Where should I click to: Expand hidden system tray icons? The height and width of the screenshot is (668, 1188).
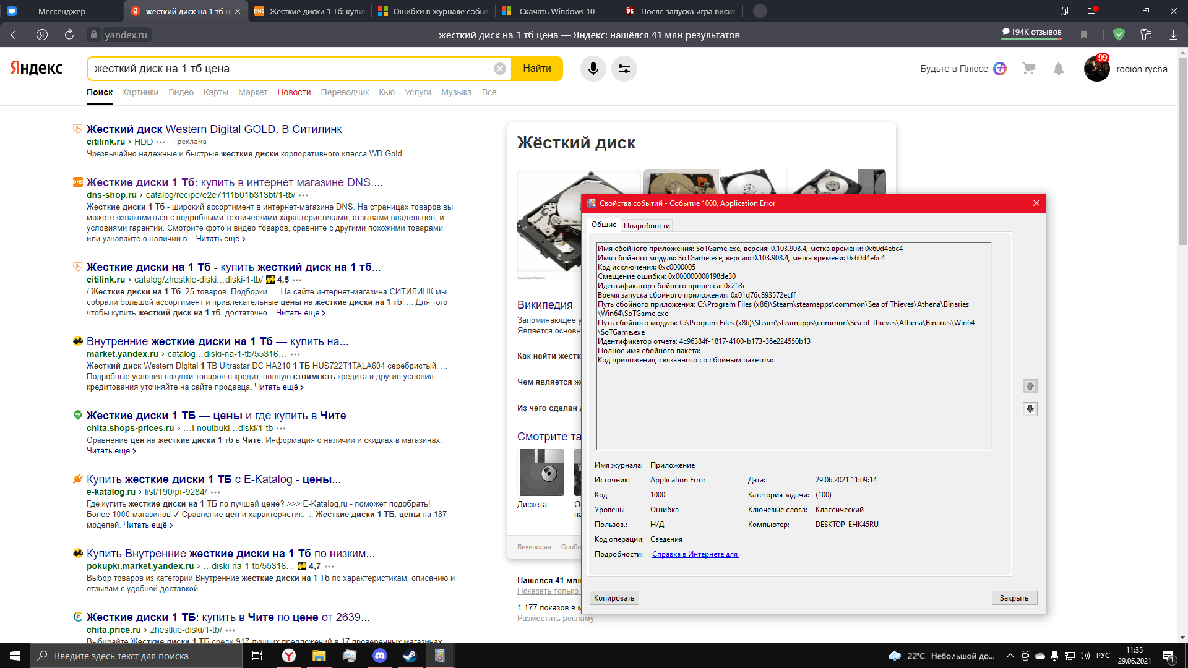pos(1010,656)
